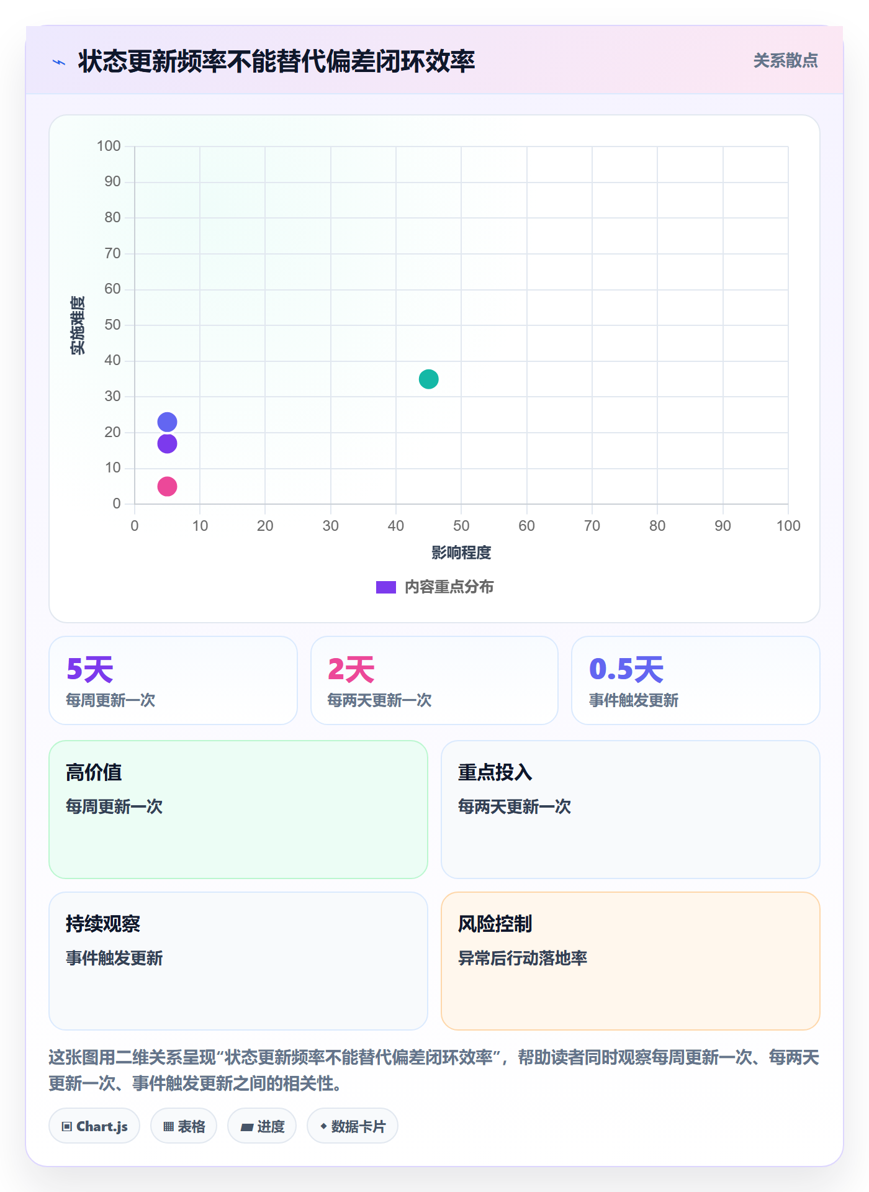Image resolution: width=869 pixels, height=1192 pixels.
Task: Click the teal scatter point near 45 on 影响程度
Action: point(429,379)
